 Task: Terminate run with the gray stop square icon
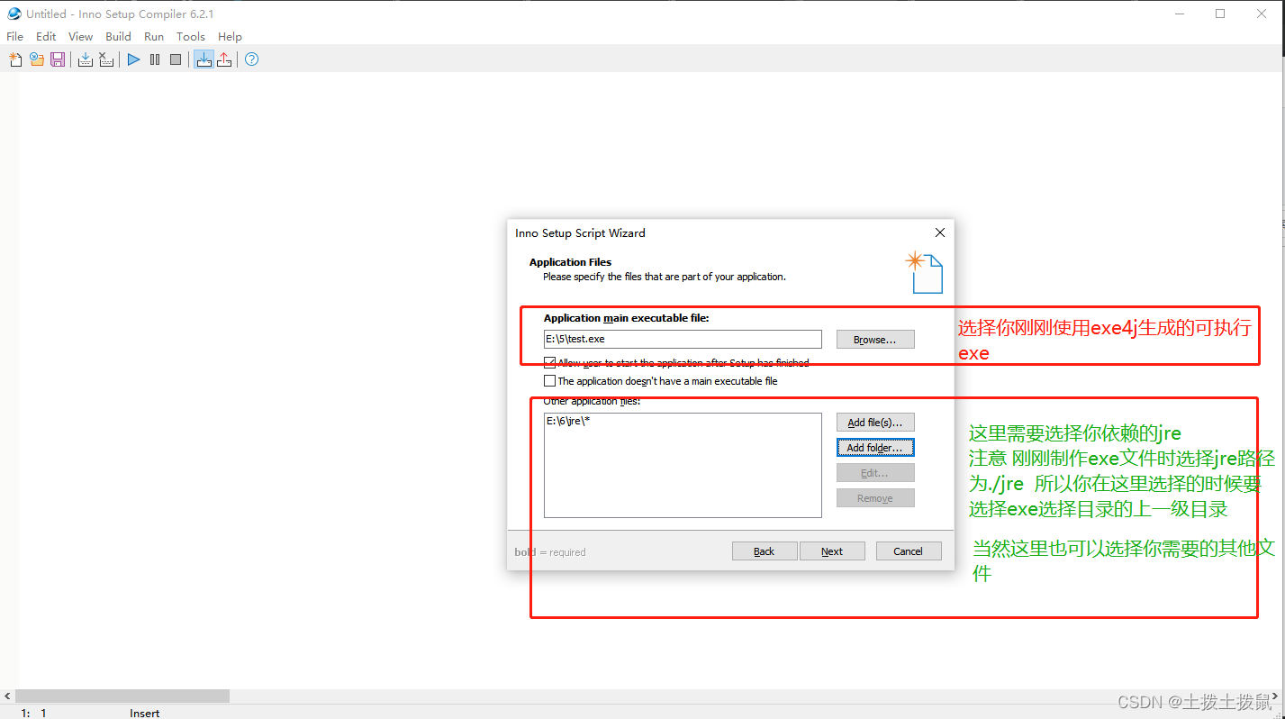176,59
